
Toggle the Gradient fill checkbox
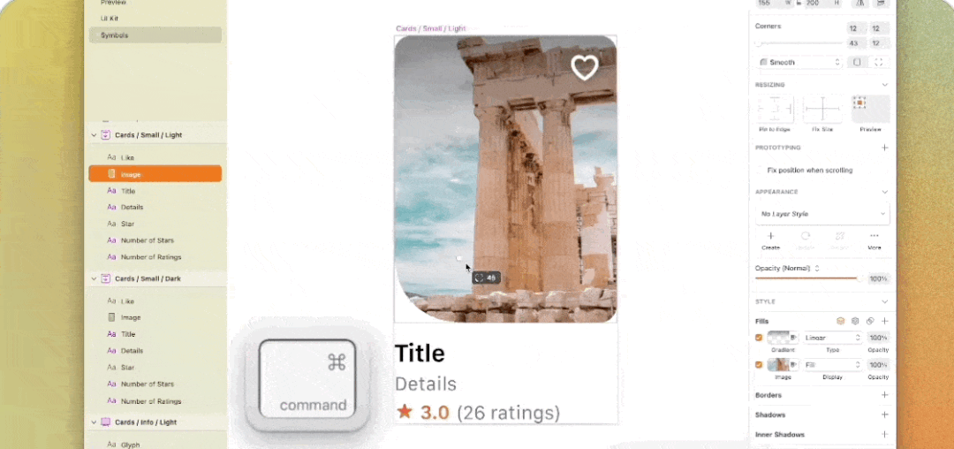pos(759,338)
